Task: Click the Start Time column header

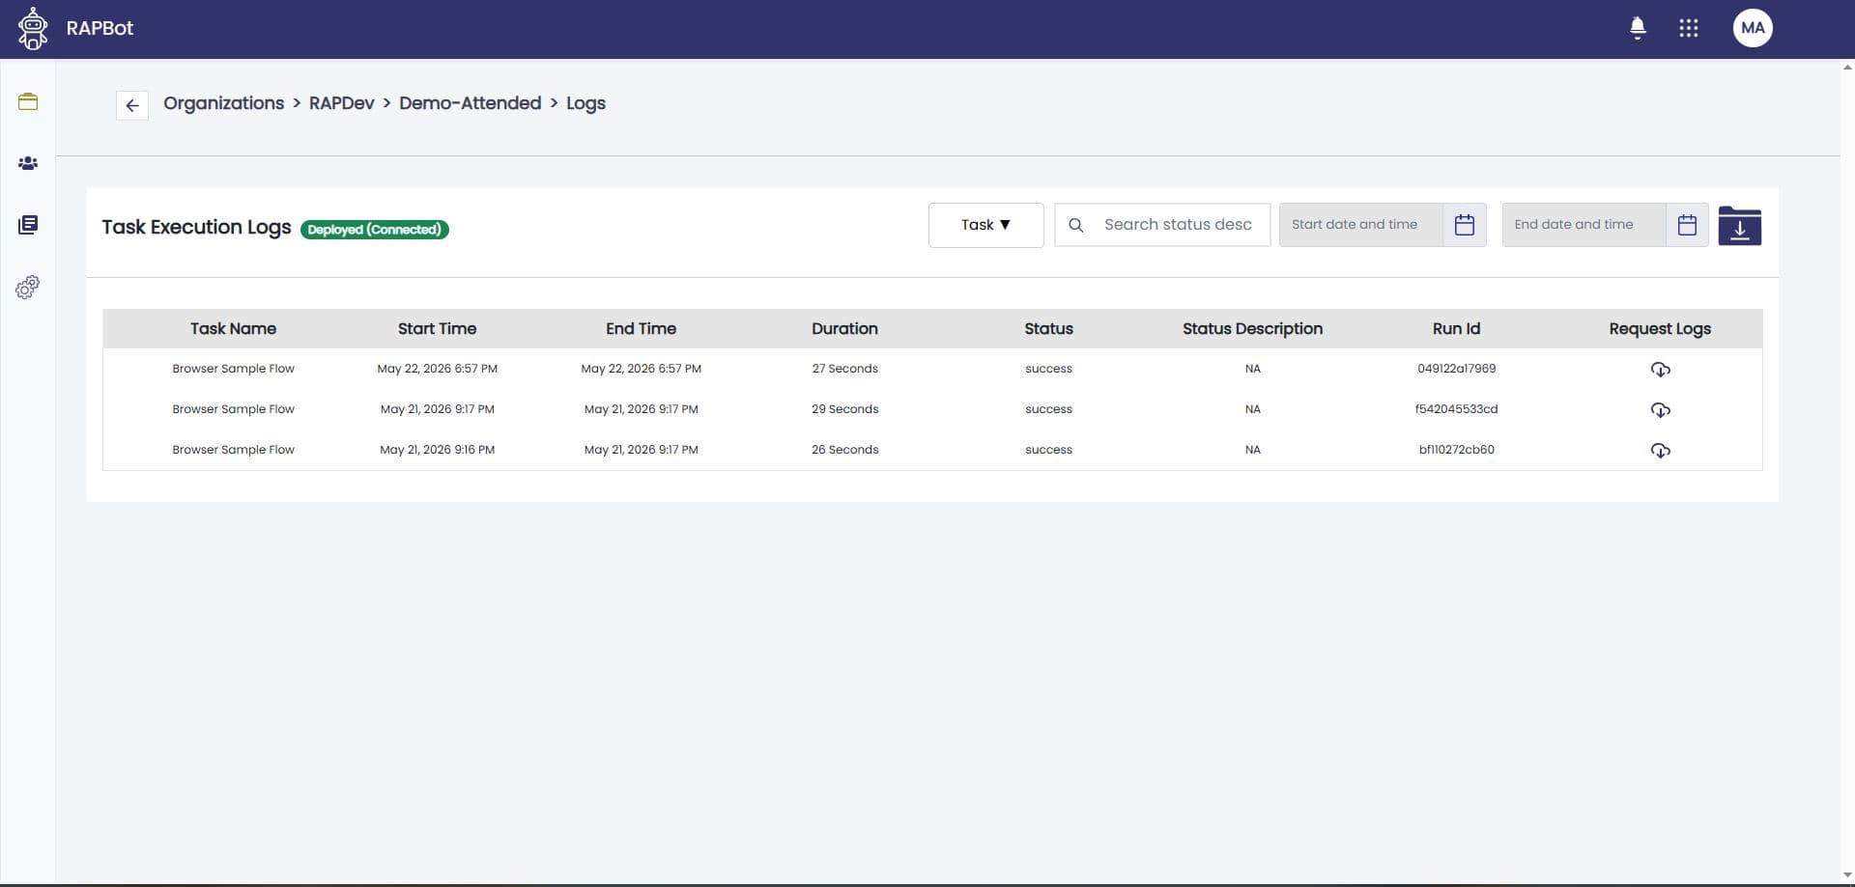Action: [x=437, y=328]
